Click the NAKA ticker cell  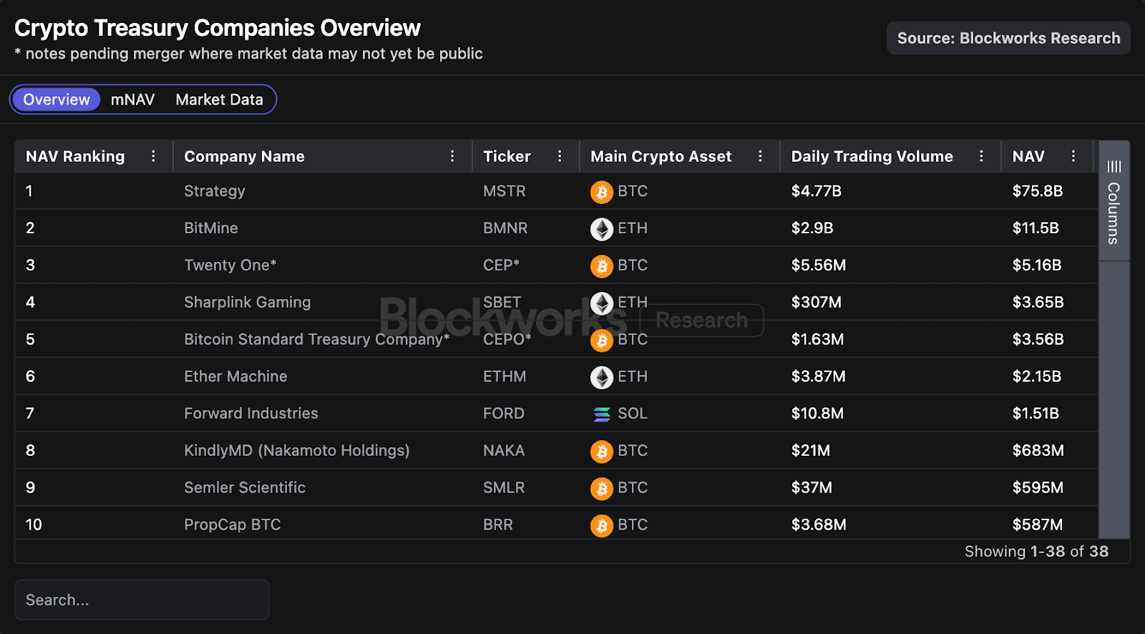point(504,451)
